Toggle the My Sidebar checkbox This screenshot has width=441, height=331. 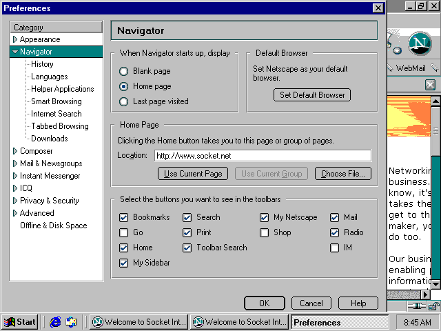coord(124,263)
